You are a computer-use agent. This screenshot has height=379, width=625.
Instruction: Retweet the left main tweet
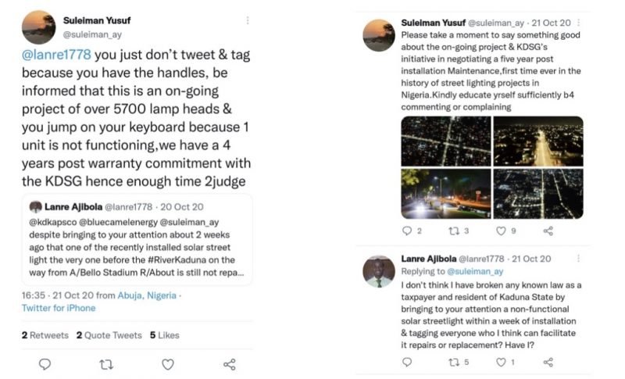pyautogui.click(x=106, y=364)
